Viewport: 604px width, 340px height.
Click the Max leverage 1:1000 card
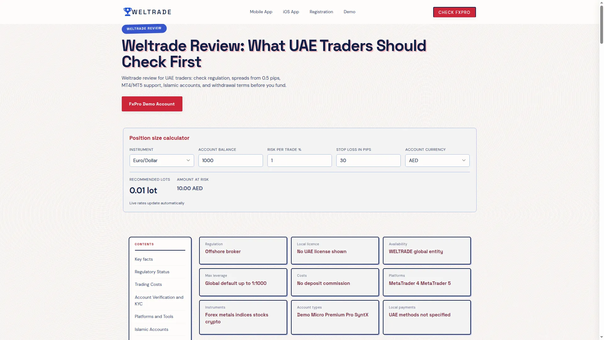243,282
